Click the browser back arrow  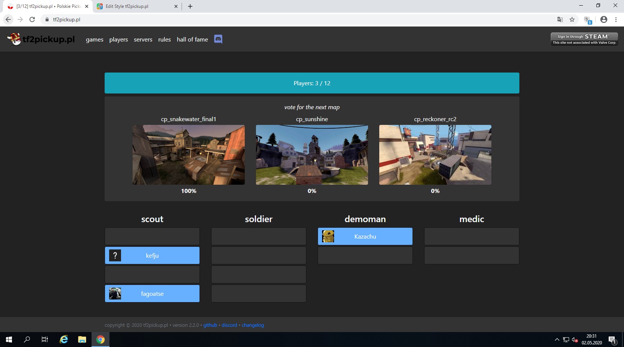8,19
